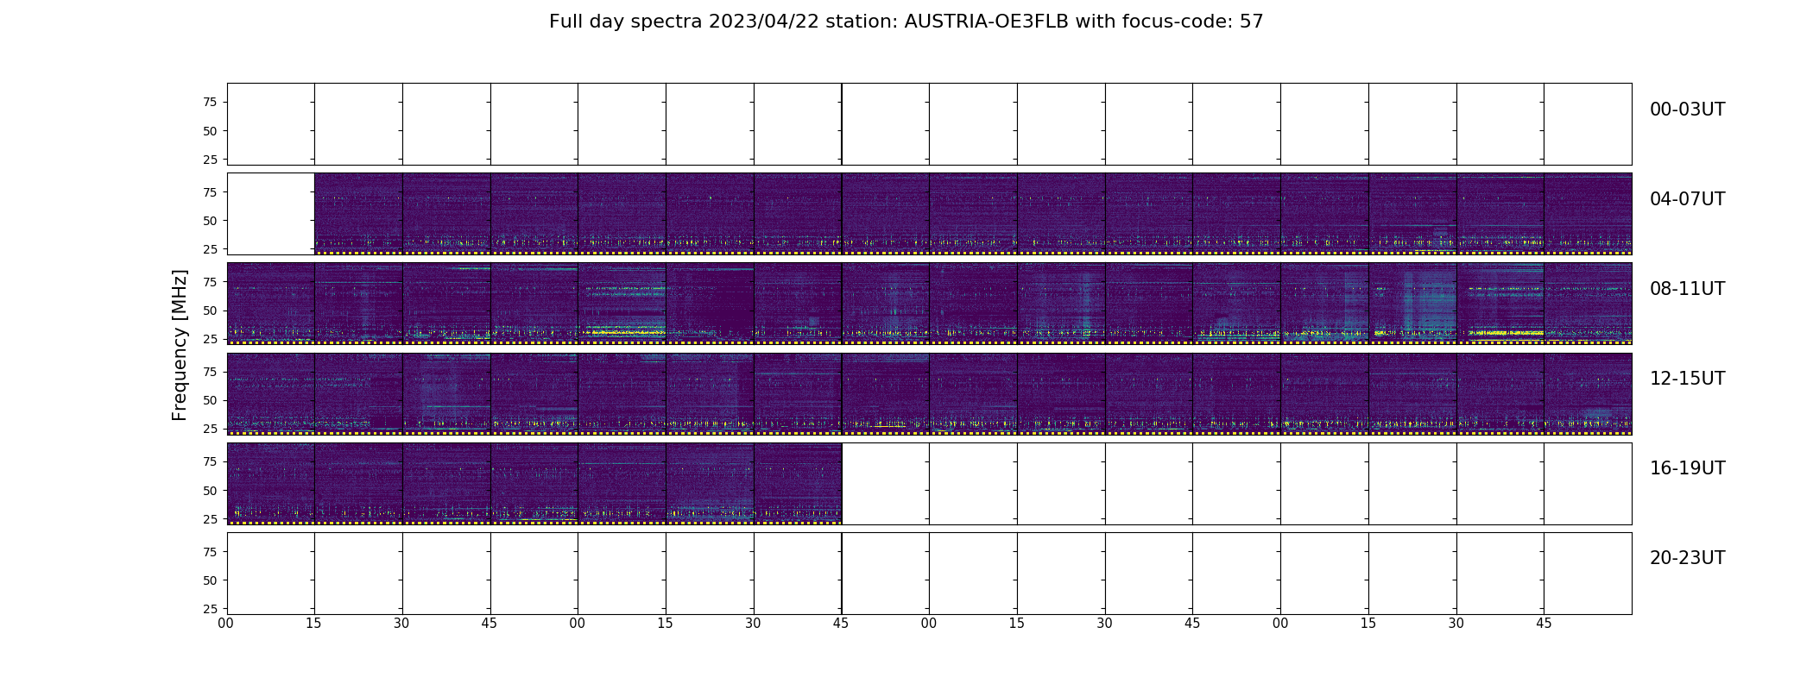Click the spectrogram strip of the 08-11UT row
The height and width of the screenshot is (690, 1813).
(x=929, y=304)
